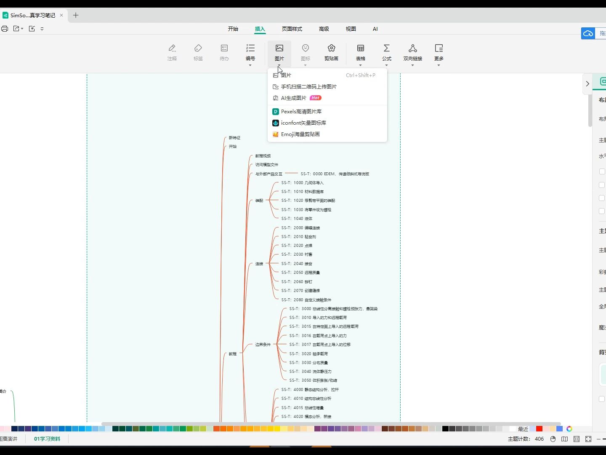Select topic SS-T: 4010 结构非线性分析
The height and width of the screenshot is (455, 606).
(306, 399)
